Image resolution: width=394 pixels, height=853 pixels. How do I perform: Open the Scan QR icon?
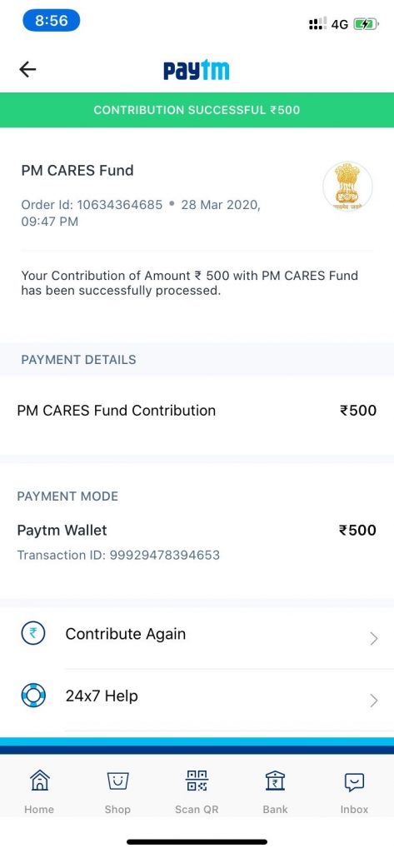point(197,781)
